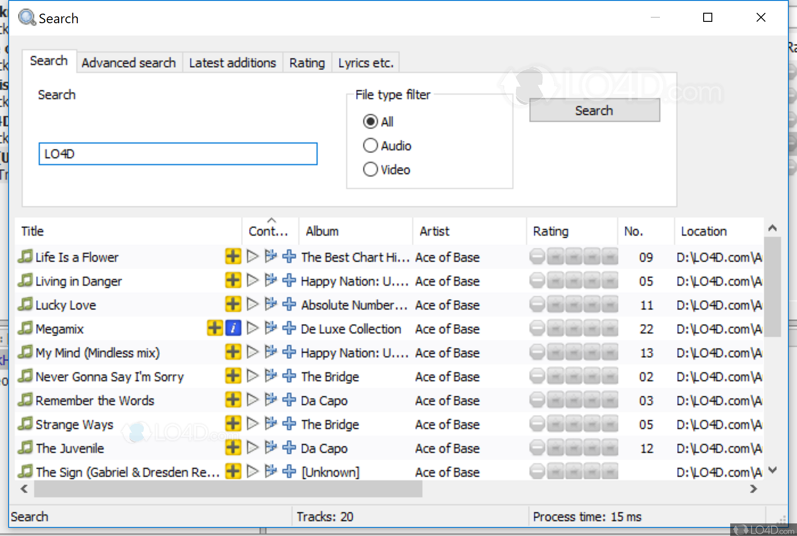This screenshot has width=797, height=536.
Task: Select the Audio file type filter
Action: coord(370,146)
